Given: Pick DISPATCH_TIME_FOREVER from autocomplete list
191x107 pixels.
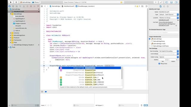Looking at the screenshot, I should click(x=90, y=82).
